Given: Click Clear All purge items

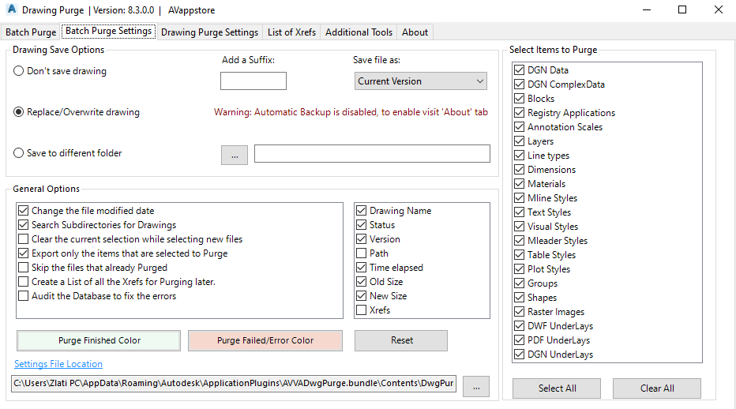Looking at the screenshot, I should point(657,388).
